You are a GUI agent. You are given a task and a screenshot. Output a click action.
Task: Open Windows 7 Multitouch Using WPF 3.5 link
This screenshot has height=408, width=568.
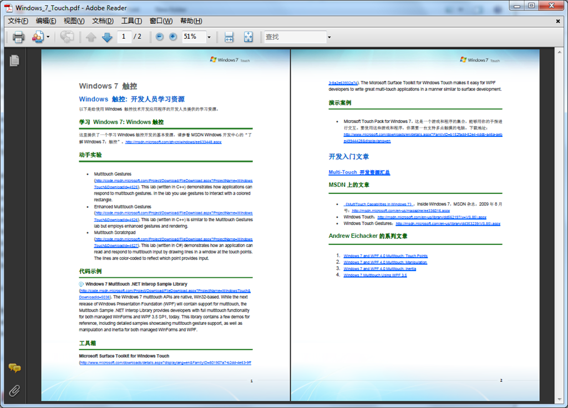(375, 275)
